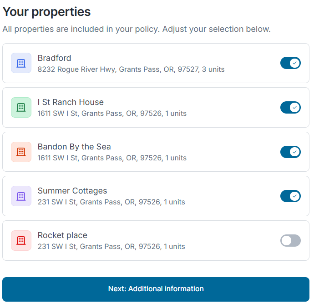The height and width of the screenshot is (308, 314).
Task: Select the Bradford property name
Action: click(54, 58)
